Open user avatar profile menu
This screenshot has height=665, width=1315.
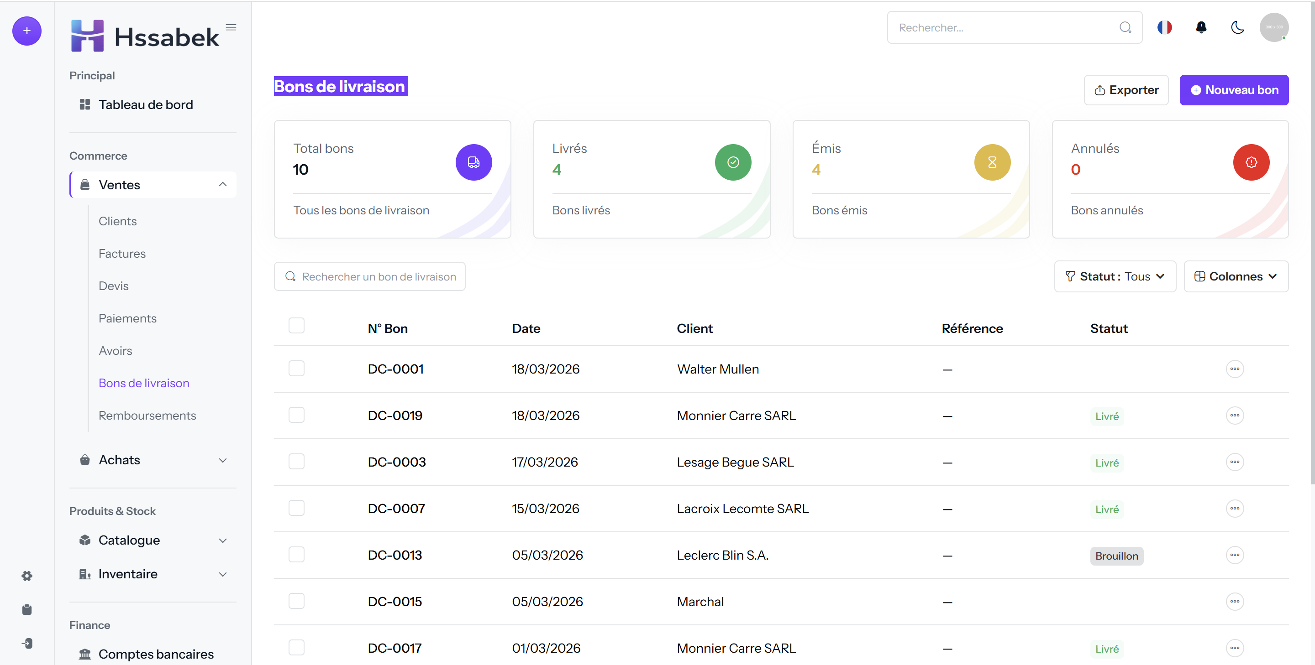1273,27
